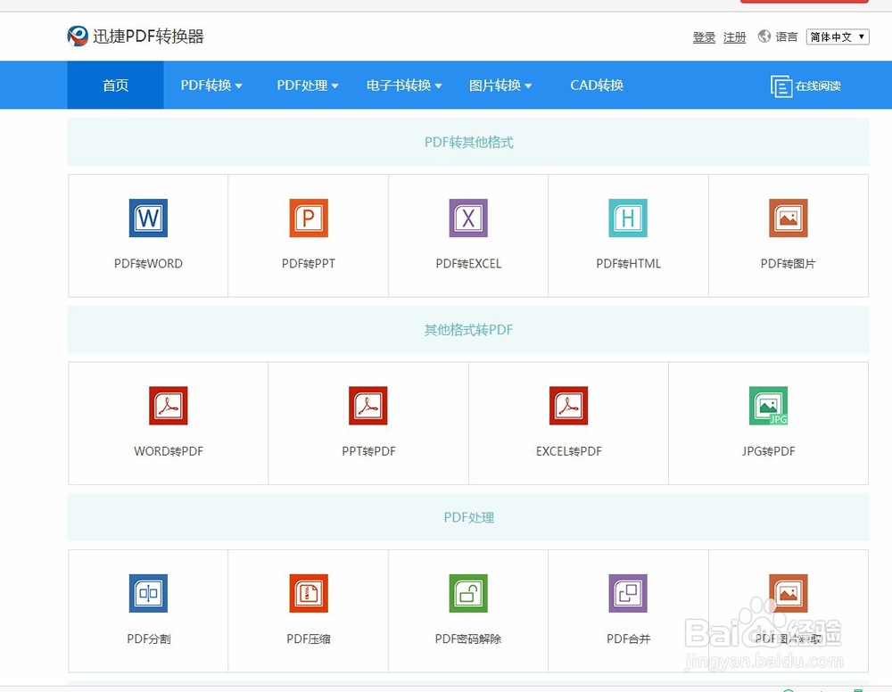892x692 pixels.
Task: Click the PDF密码解除 label
Action: [468, 639]
